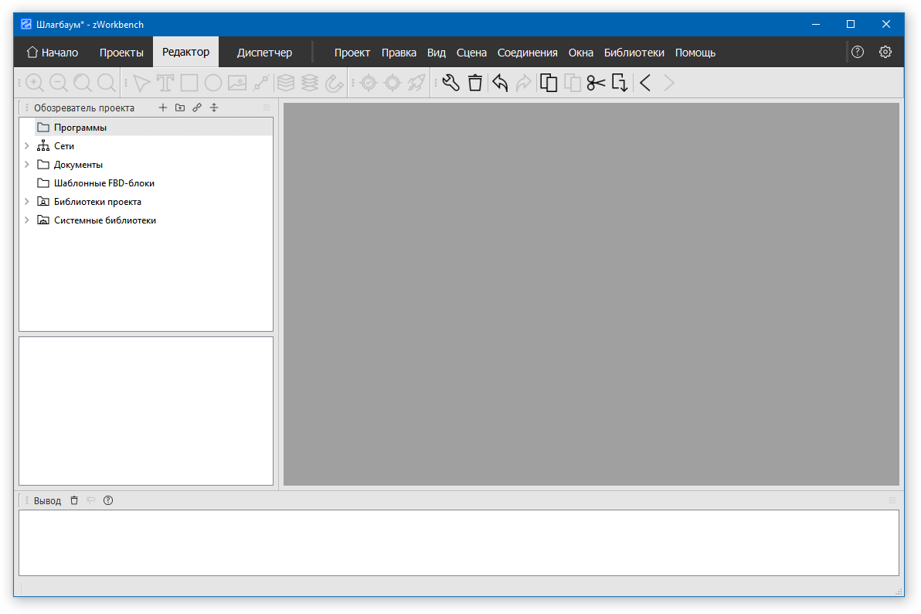921x614 pixels.
Task: Go to the Начало home tab
Action: click(53, 53)
